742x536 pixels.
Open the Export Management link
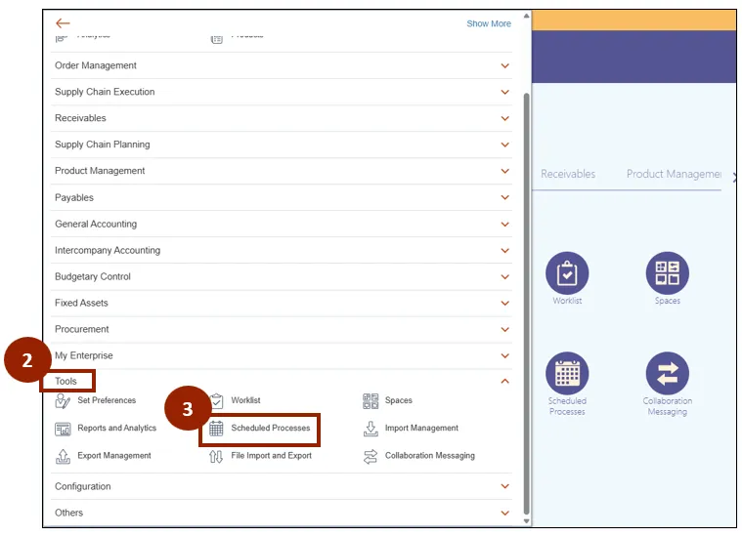point(114,455)
